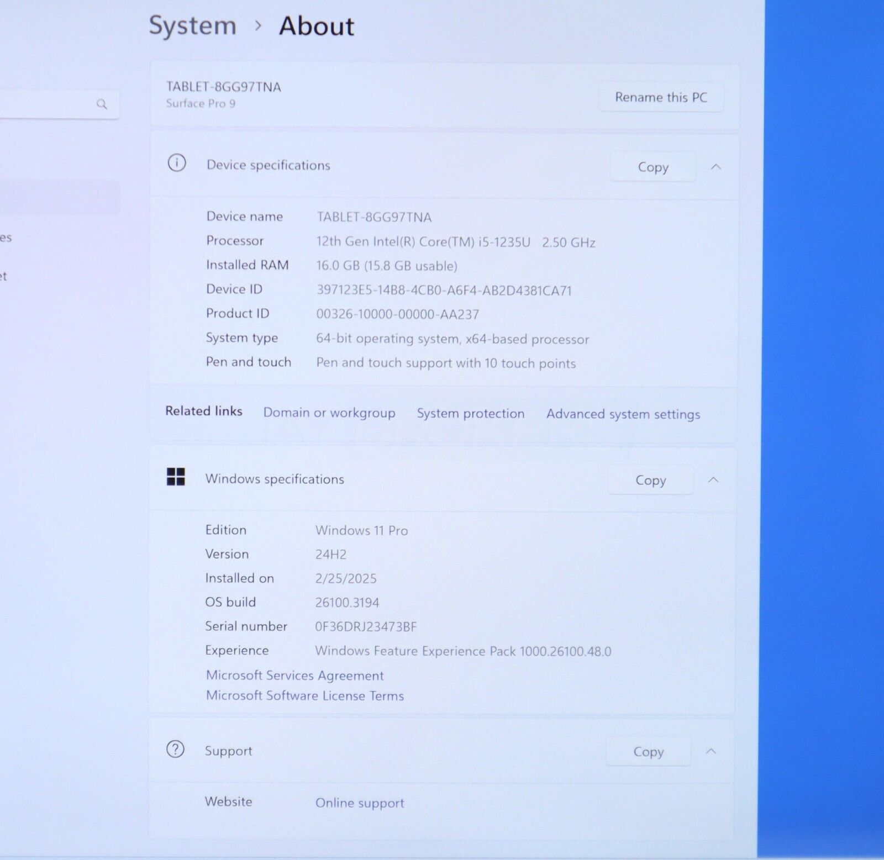This screenshot has height=860, width=884.
Task: Click the Pen and touch label
Action: pyautogui.click(x=248, y=362)
